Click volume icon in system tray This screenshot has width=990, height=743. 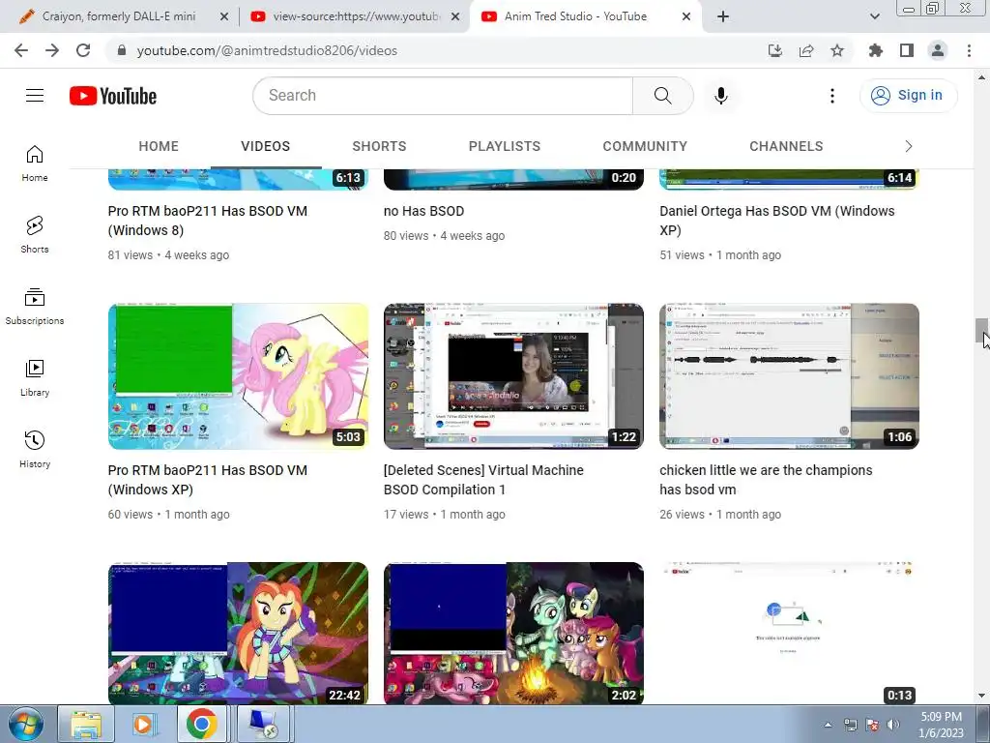point(892,725)
